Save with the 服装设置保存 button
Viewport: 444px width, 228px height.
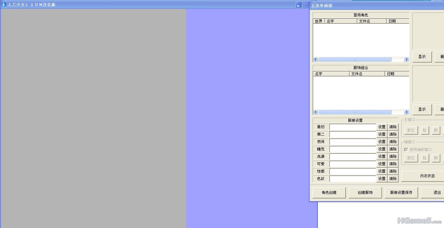point(401,193)
